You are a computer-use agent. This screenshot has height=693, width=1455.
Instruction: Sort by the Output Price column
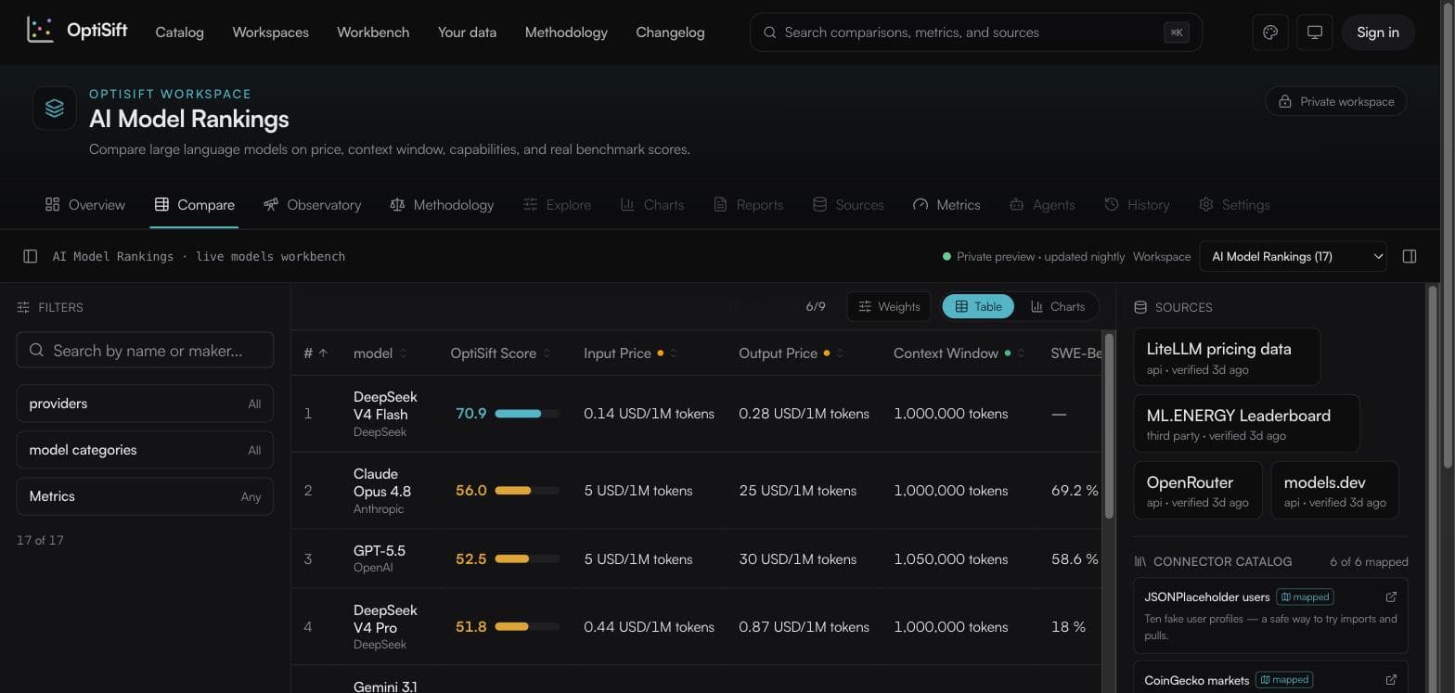pyautogui.click(x=791, y=353)
